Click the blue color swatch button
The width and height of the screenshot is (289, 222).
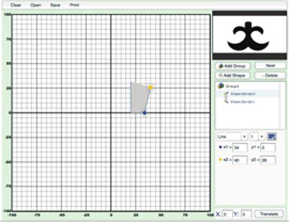pyautogui.click(x=271, y=137)
